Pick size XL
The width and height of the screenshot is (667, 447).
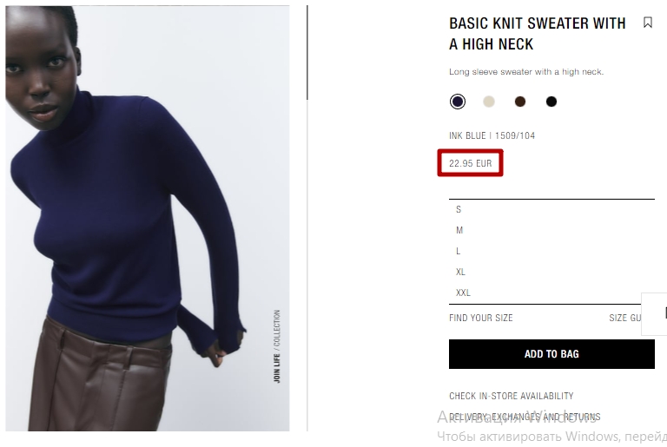coord(551,272)
